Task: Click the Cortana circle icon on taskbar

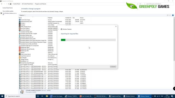Action: 38,96
